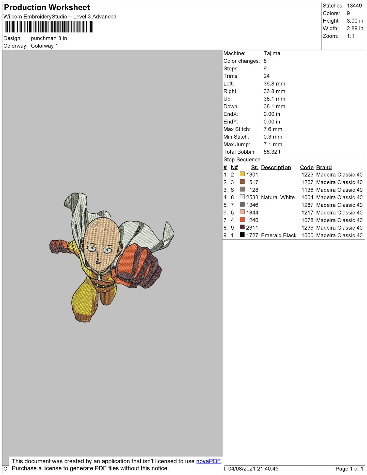Image resolution: width=367 pixels, height=475 pixels.
Task: Click the Trims value 24
Action: point(267,76)
